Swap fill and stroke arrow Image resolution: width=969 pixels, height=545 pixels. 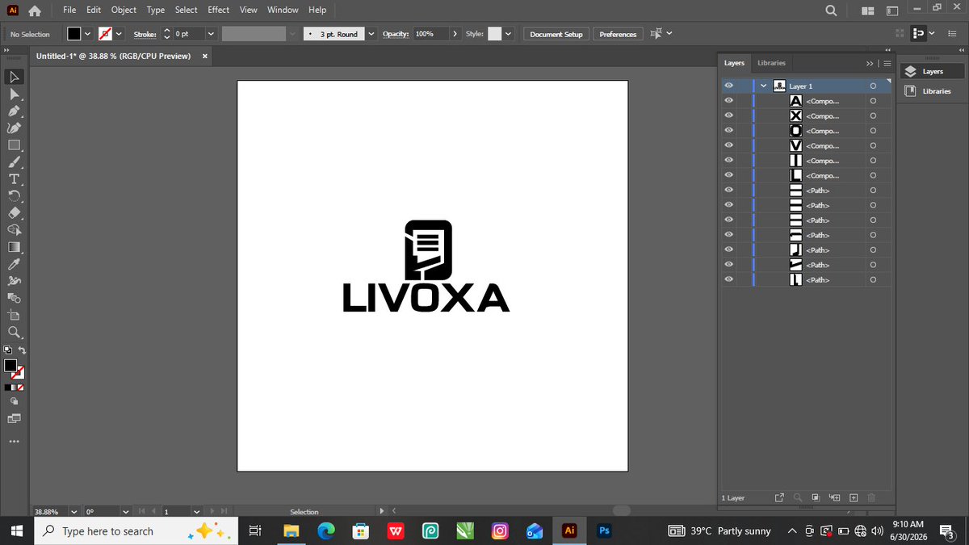[22, 350]
